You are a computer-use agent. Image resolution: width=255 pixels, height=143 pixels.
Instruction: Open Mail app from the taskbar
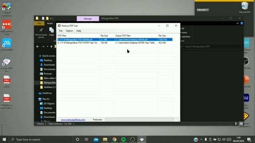tap(96, 139)
